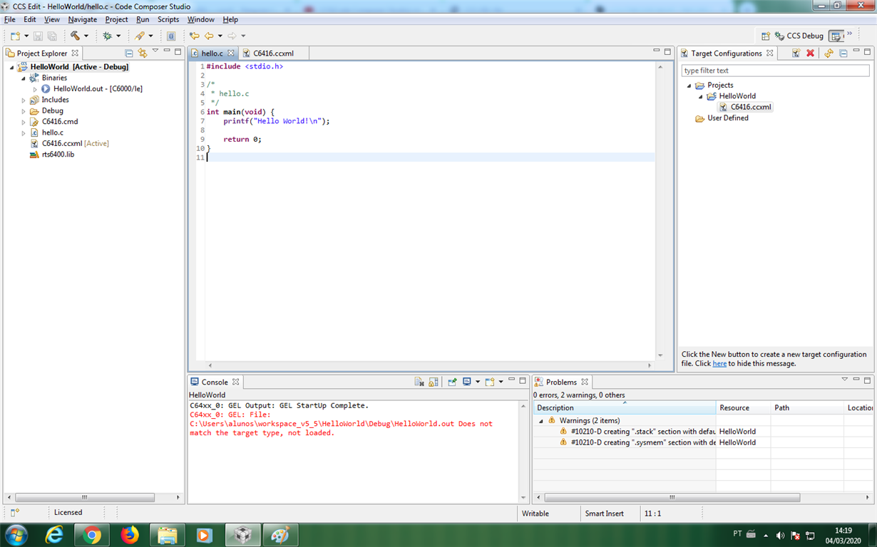Select rts6400.lib in Project Explorer
Screen dimensions: 877x547
coord(52,155)
